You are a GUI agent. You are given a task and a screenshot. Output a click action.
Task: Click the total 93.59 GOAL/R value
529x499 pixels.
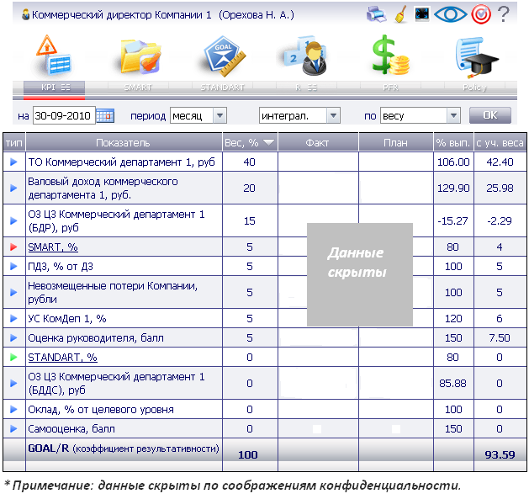pyautogui.click(x=500, y=454)
